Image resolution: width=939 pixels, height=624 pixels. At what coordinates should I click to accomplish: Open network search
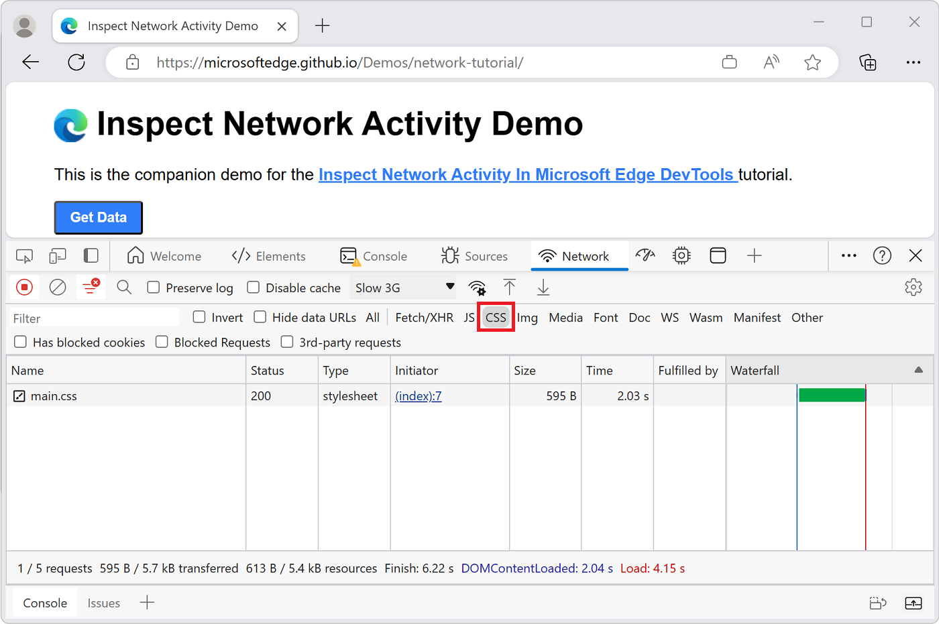click(x=124, y=287)
